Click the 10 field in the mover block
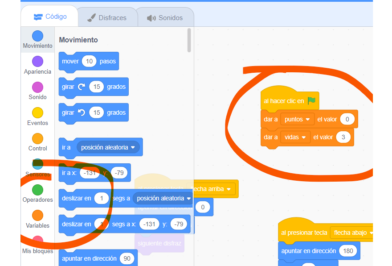The image size is (392, 266). [x=89, y=61]
